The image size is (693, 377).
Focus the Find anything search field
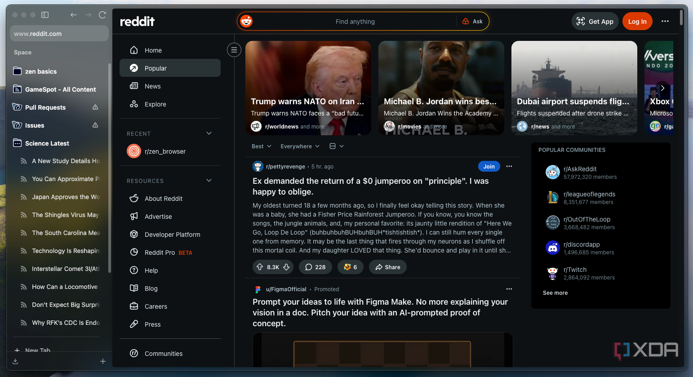pos(355,21)
